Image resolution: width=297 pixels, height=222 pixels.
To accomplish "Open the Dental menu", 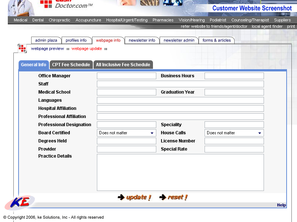I will (x=38, y=20).
